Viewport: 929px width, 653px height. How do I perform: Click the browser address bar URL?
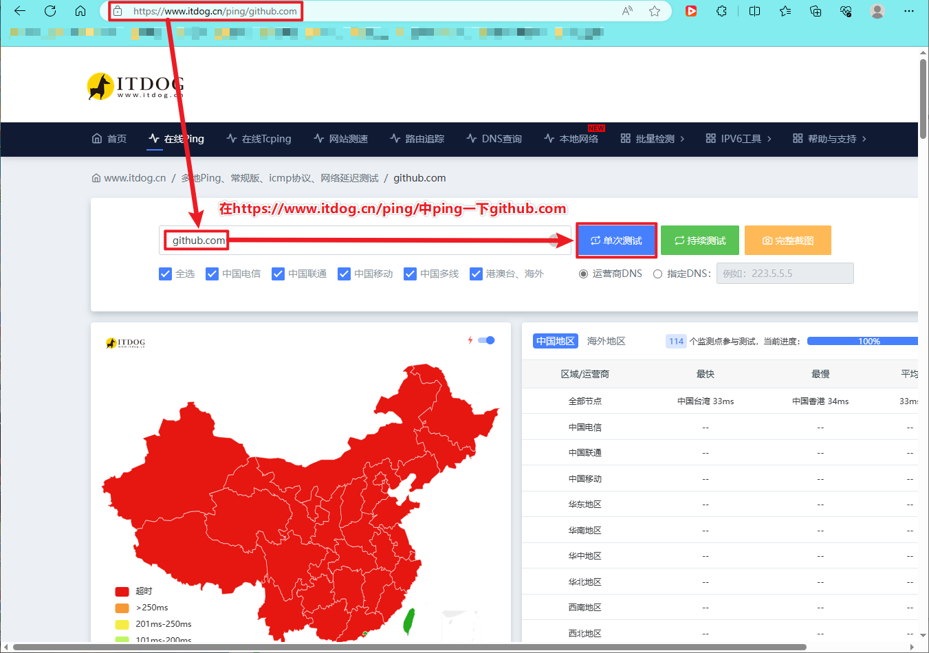(x=215, y=11)
